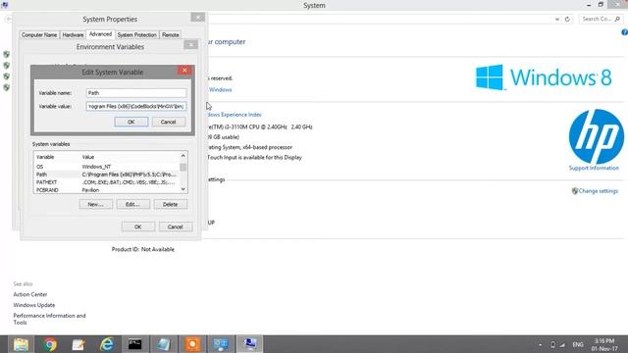Expand the address bar history dropdown
This screenshot has height=353, width=628.
[556, 19]
